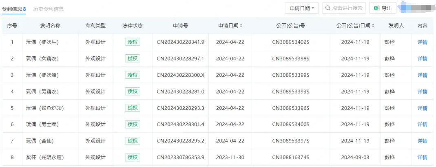The image size is (436, 167).
Task: Sort by 公开(公告)日期 column arrows
Action: click(x=373, y=26)
